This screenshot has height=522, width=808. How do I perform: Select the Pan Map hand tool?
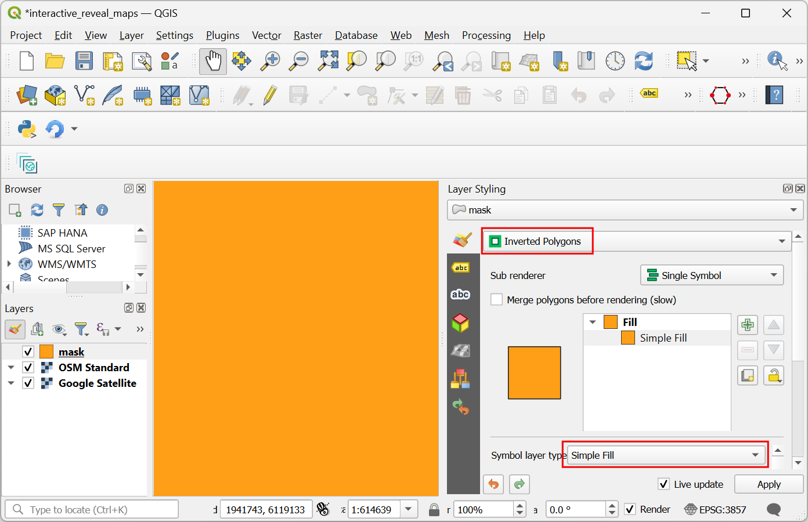[x=213, y=61]
